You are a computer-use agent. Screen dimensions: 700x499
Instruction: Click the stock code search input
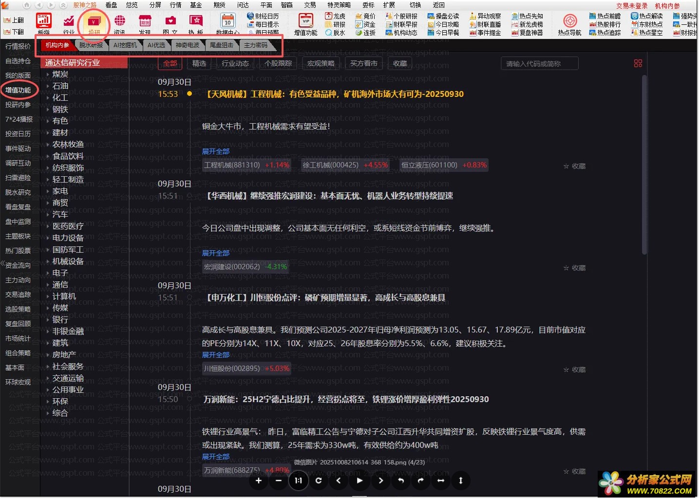[540, 64]
